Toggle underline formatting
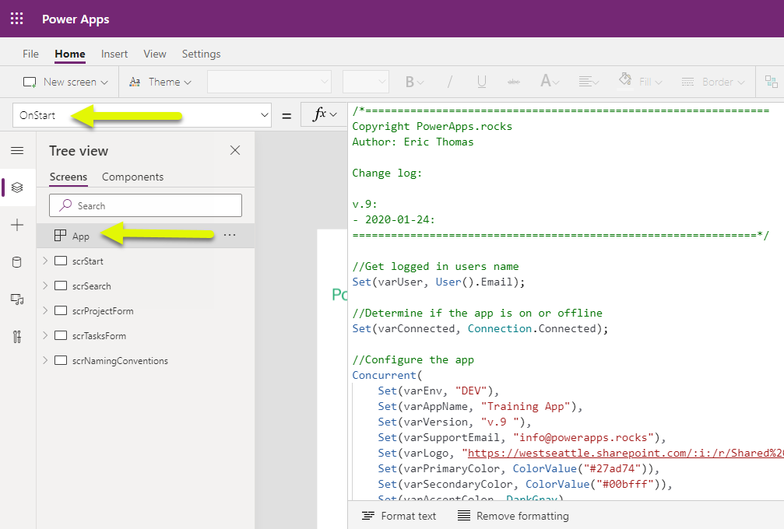This screenshot has width=784, height=529. point(481,82)
